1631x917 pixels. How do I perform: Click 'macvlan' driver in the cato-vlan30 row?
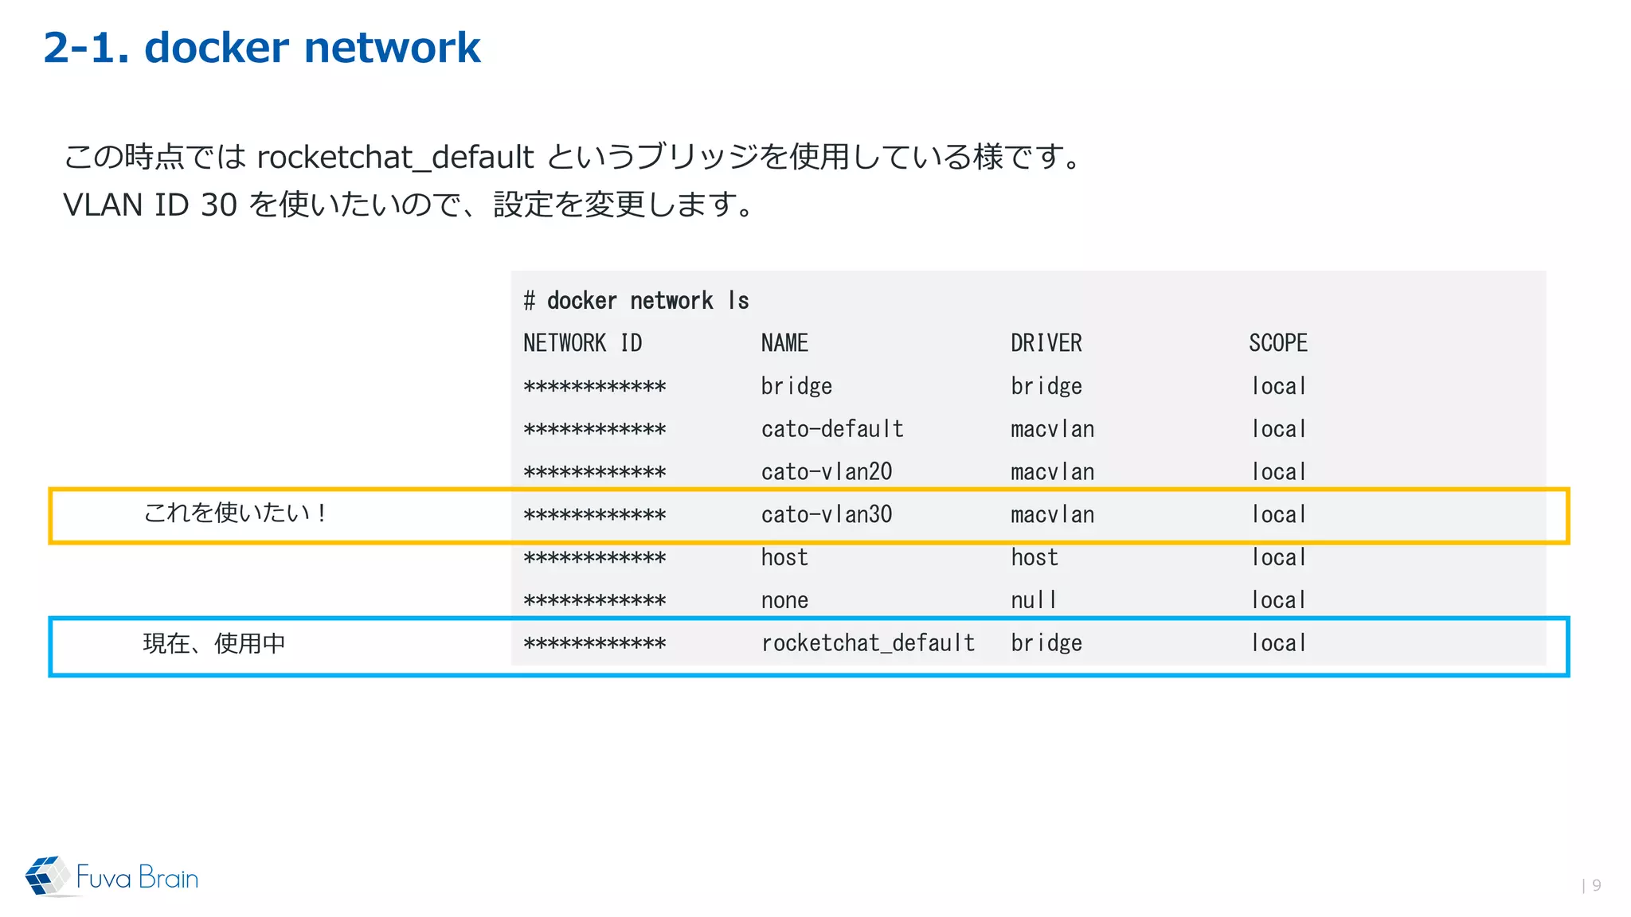(x=1052, y=515)
